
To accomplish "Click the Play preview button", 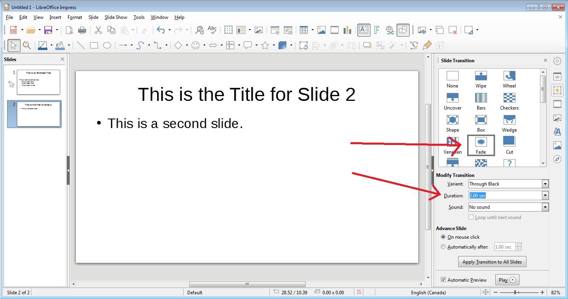I will tap(507, 280).
